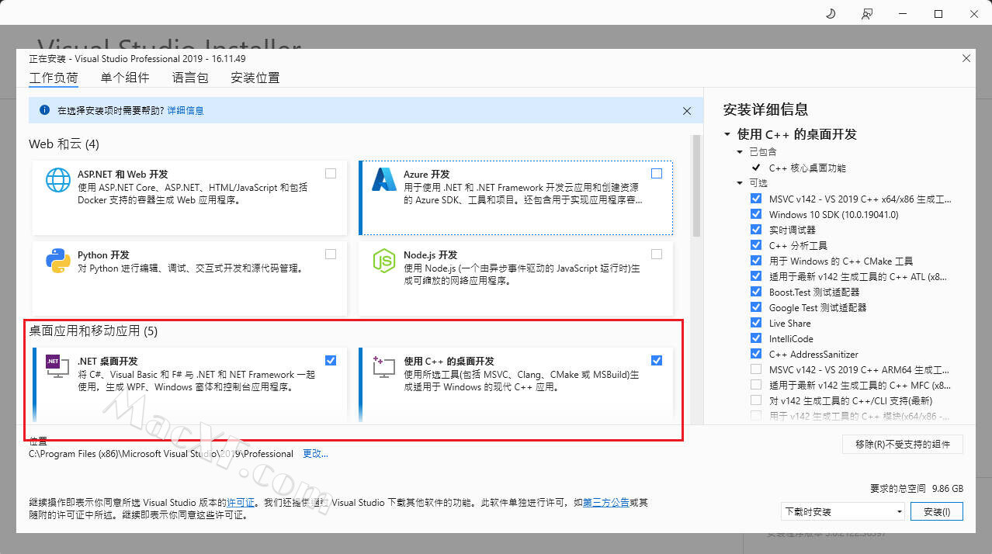Check the ASP.NET 和 Web 开发 workload checkbox
The width and height of the screenshot is (992, 554).
(331, 173)
